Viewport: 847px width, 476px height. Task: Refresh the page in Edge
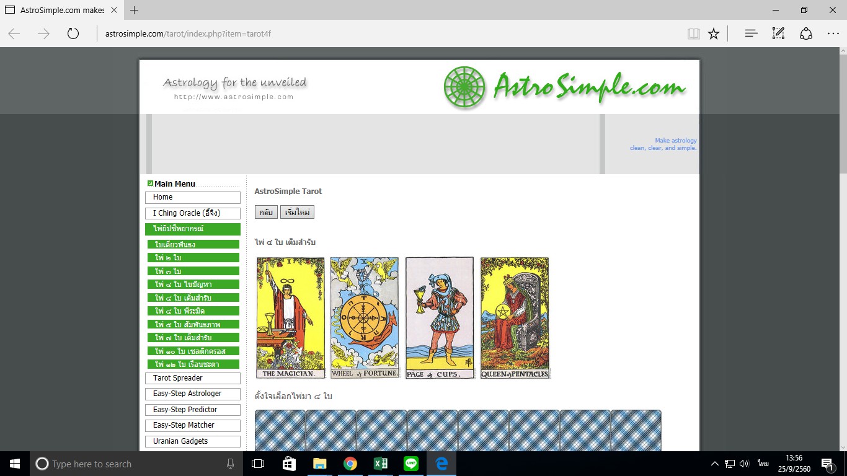coord(73,33)
